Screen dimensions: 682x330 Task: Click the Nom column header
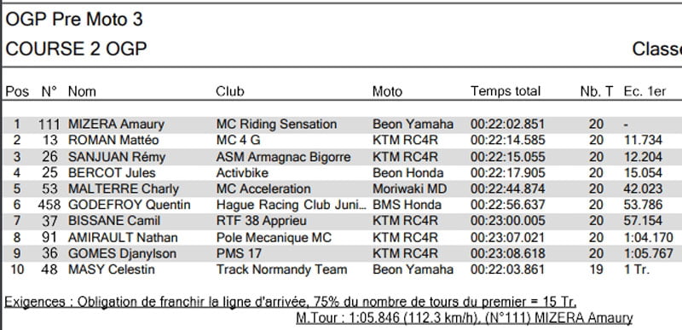pos(82,91)
